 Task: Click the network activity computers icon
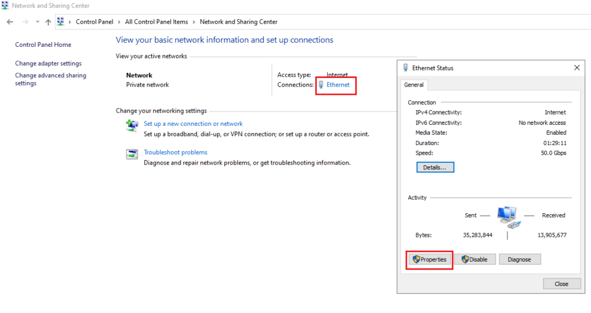[508, 217]
